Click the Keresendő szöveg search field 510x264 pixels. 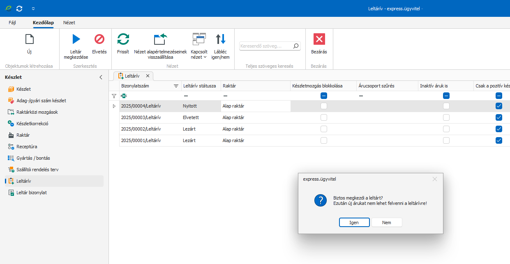click(266, 46)
